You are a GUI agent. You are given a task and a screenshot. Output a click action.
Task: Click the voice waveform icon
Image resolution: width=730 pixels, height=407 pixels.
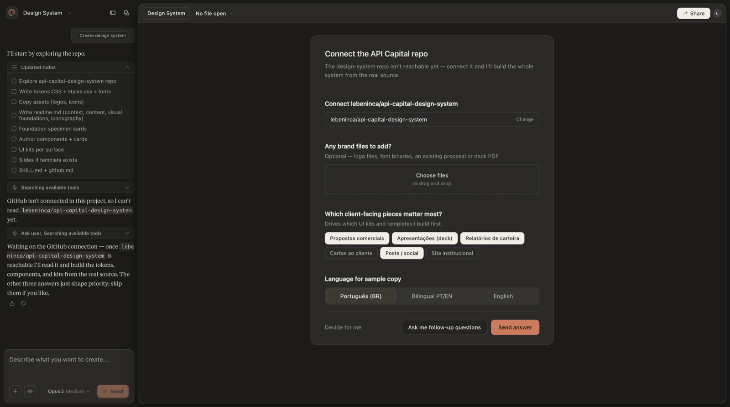(x=30, y=391)
